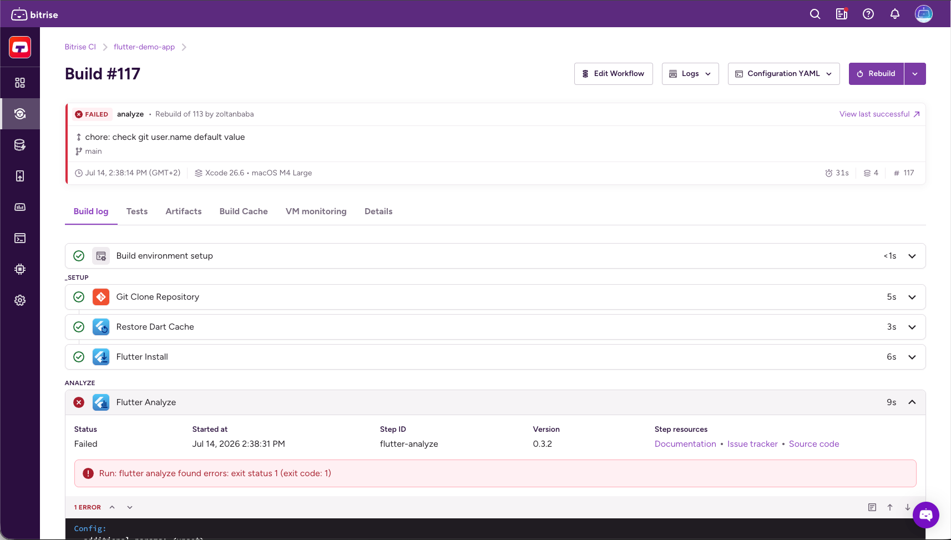Collapse the Flutter Analyze step
Screen dimensions: 951x540
[912, 402]
